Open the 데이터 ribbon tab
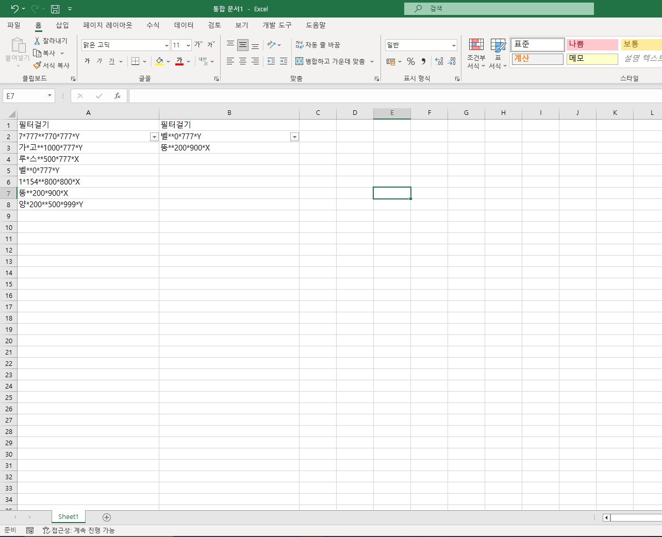 [x=184, y=25]
